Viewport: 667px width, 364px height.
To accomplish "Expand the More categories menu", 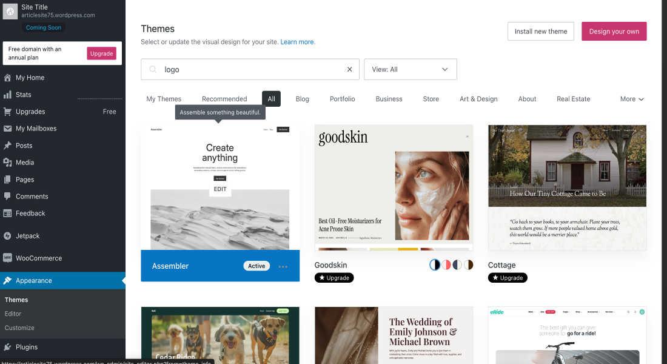I will pyautogui.click(x=632, y=99).
